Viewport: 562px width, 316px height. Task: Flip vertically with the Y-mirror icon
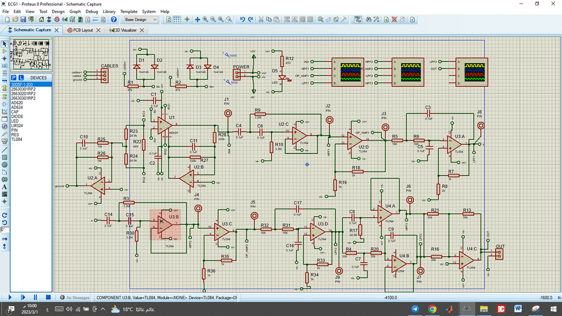4,246
